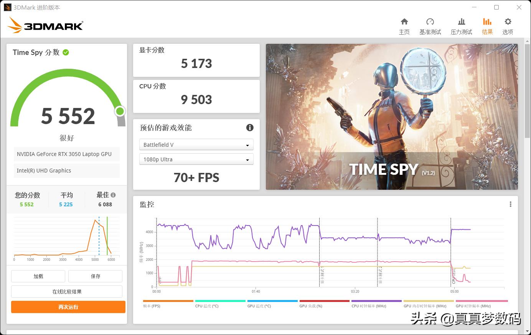This screenshot has width=531, height=335.
Task: Click the 70+ FPS estimate
Action: [196, 177]
